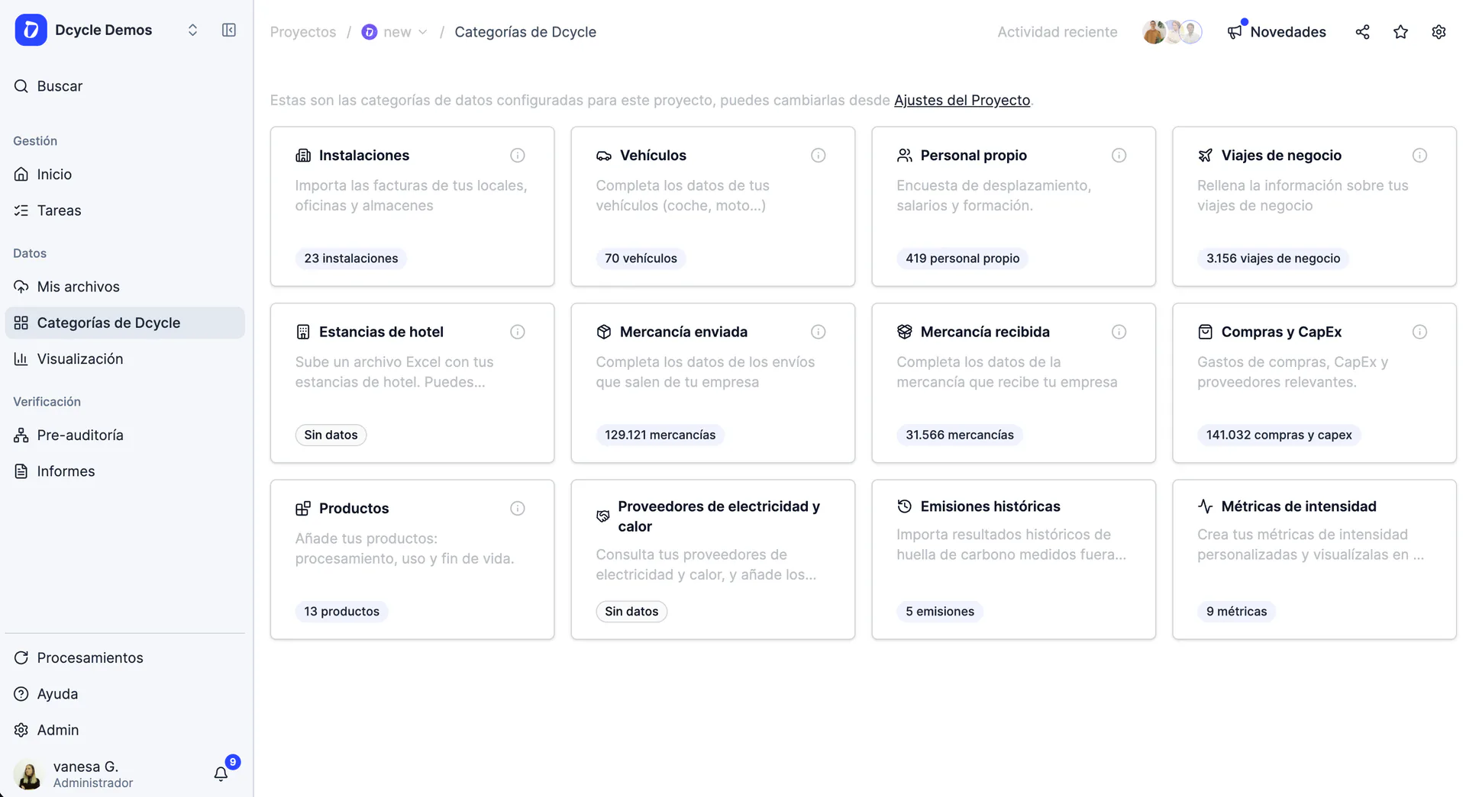Click the Novedades megaphone icon
This screenshot has width=1466, height=797.
1235,32
